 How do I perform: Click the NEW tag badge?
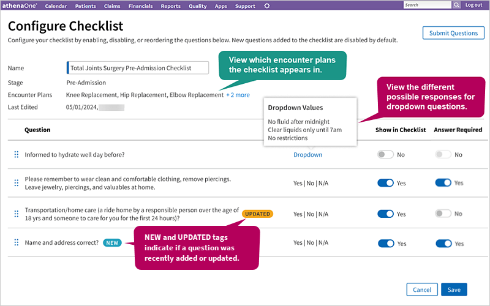click(112, 243)
